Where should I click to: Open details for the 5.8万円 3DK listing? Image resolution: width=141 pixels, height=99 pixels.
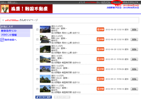pyautogui.click(x=100, y=39)
